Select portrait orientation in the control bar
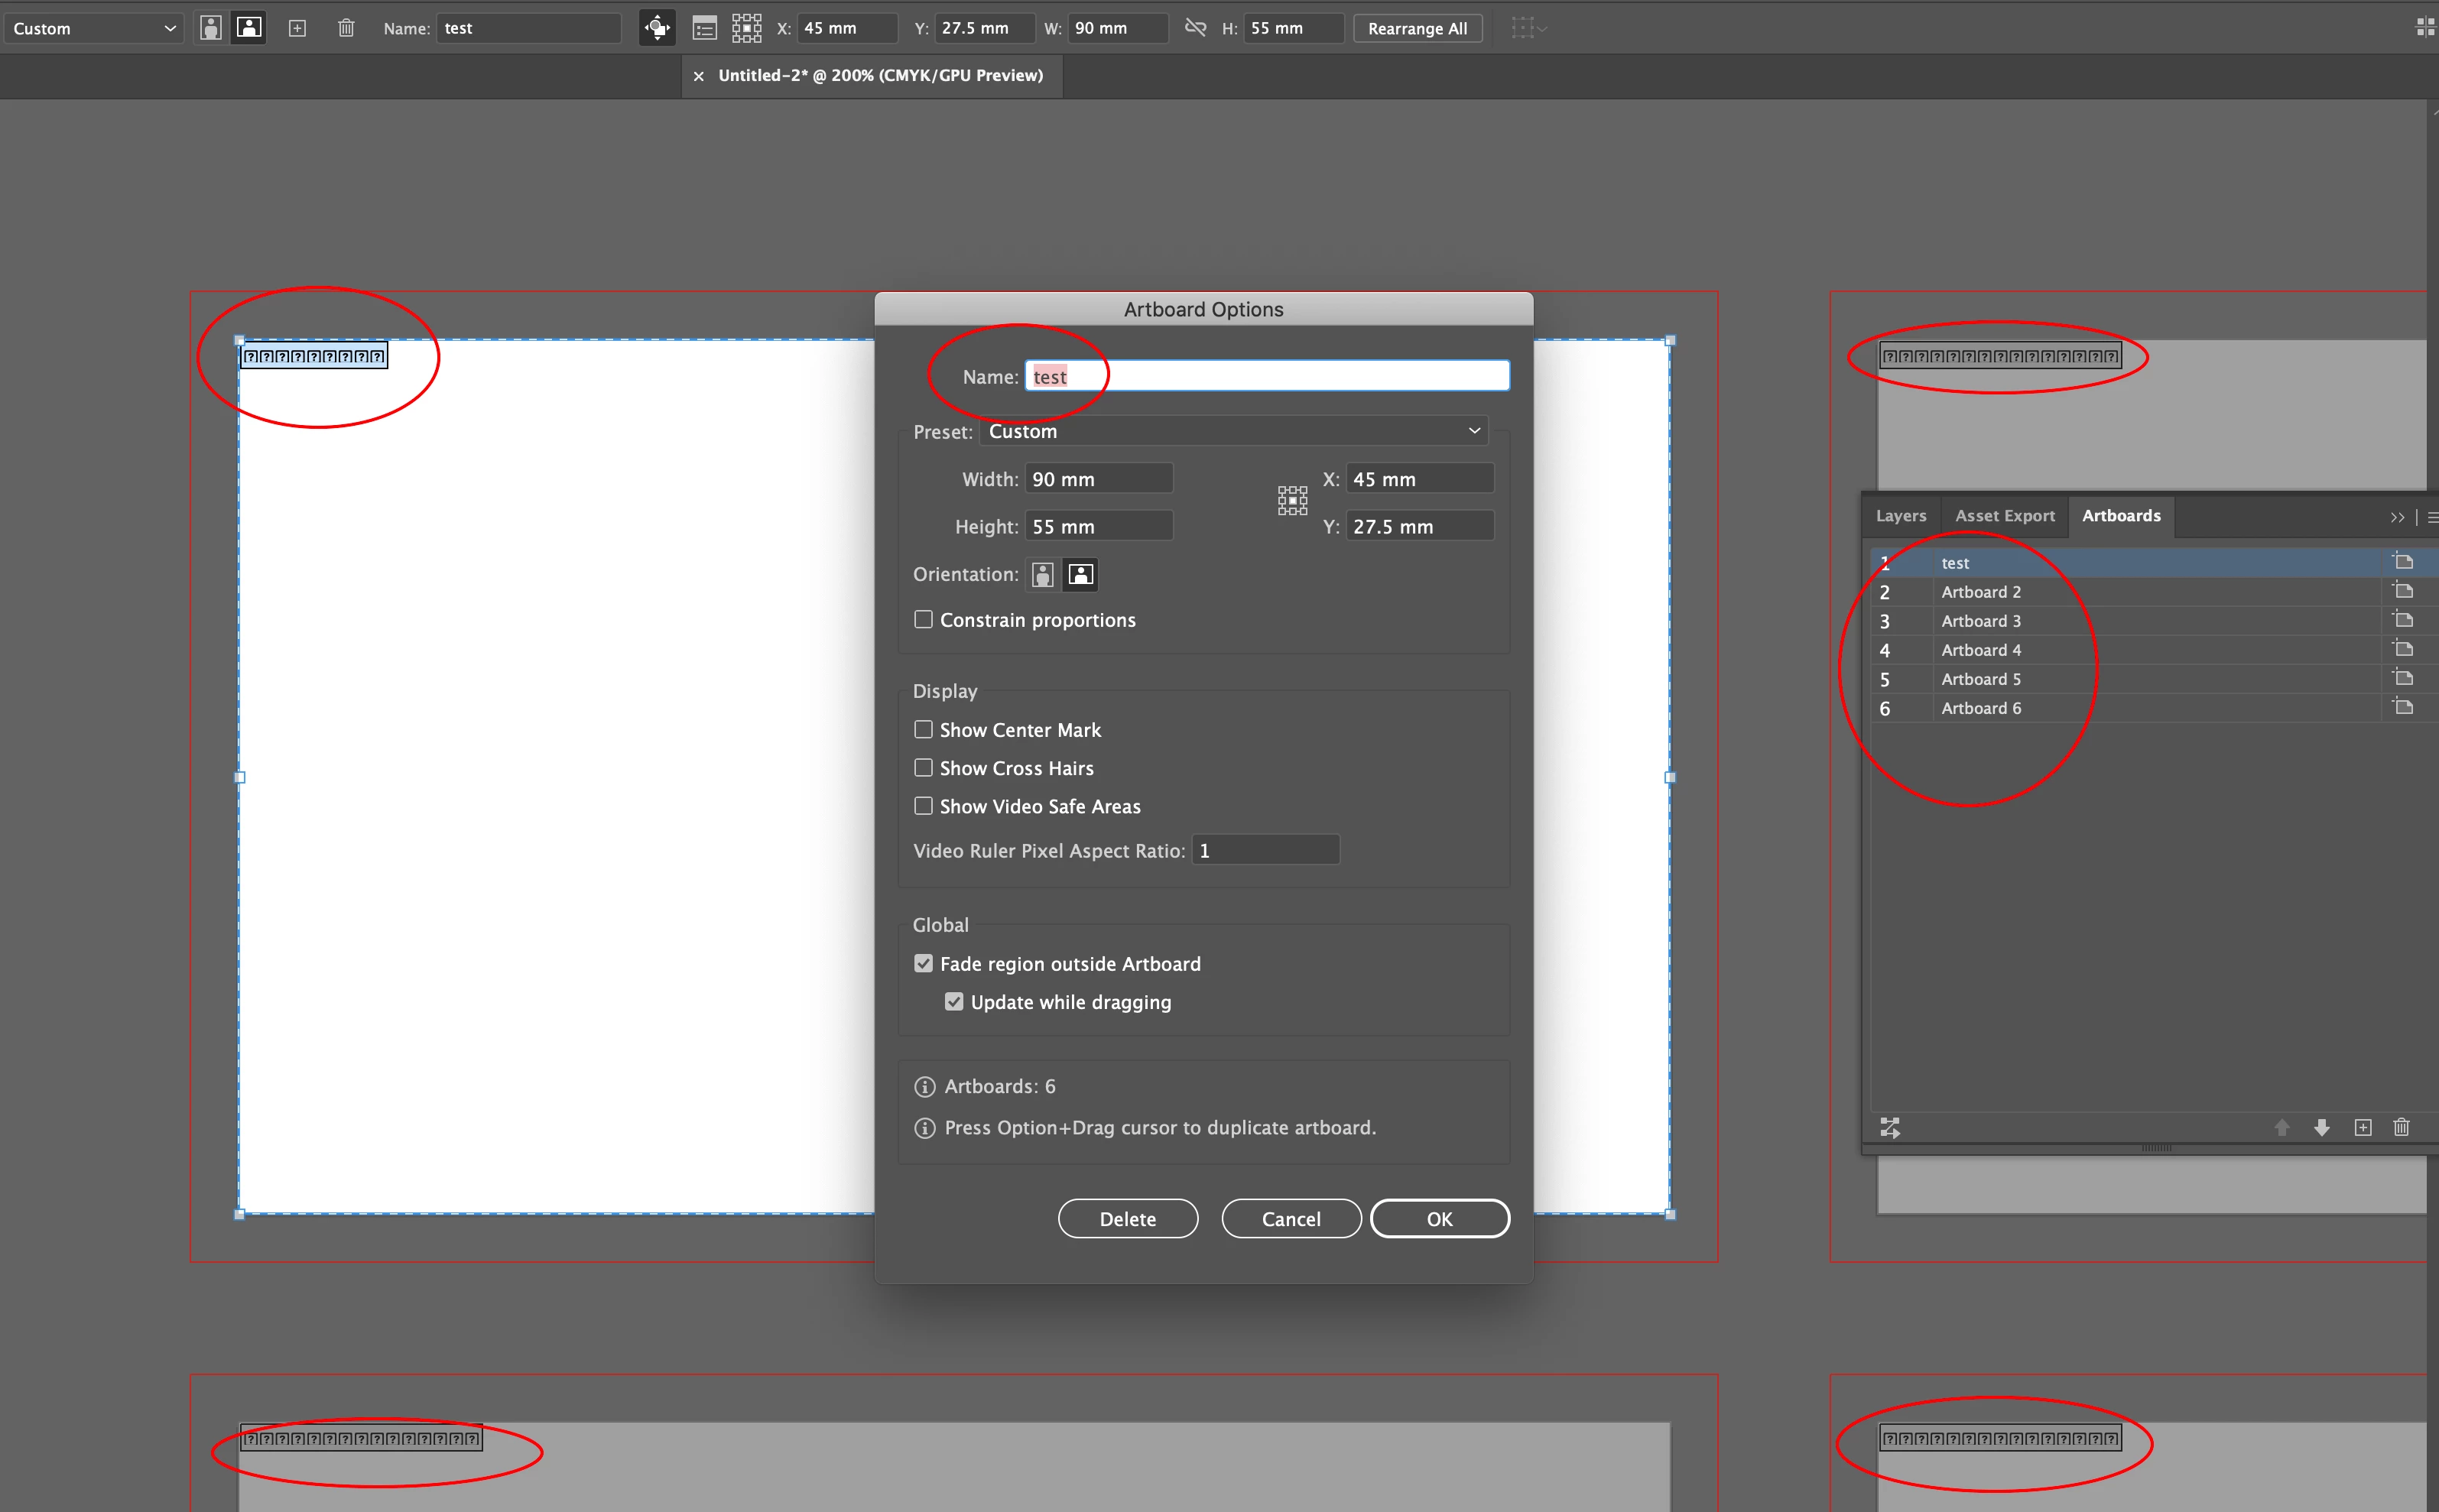This screenshot has width=2439, height=1512. 210,28
